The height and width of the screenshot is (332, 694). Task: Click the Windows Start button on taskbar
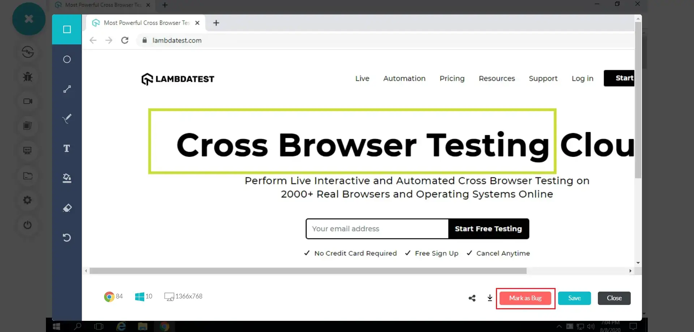tap(56, 327)
